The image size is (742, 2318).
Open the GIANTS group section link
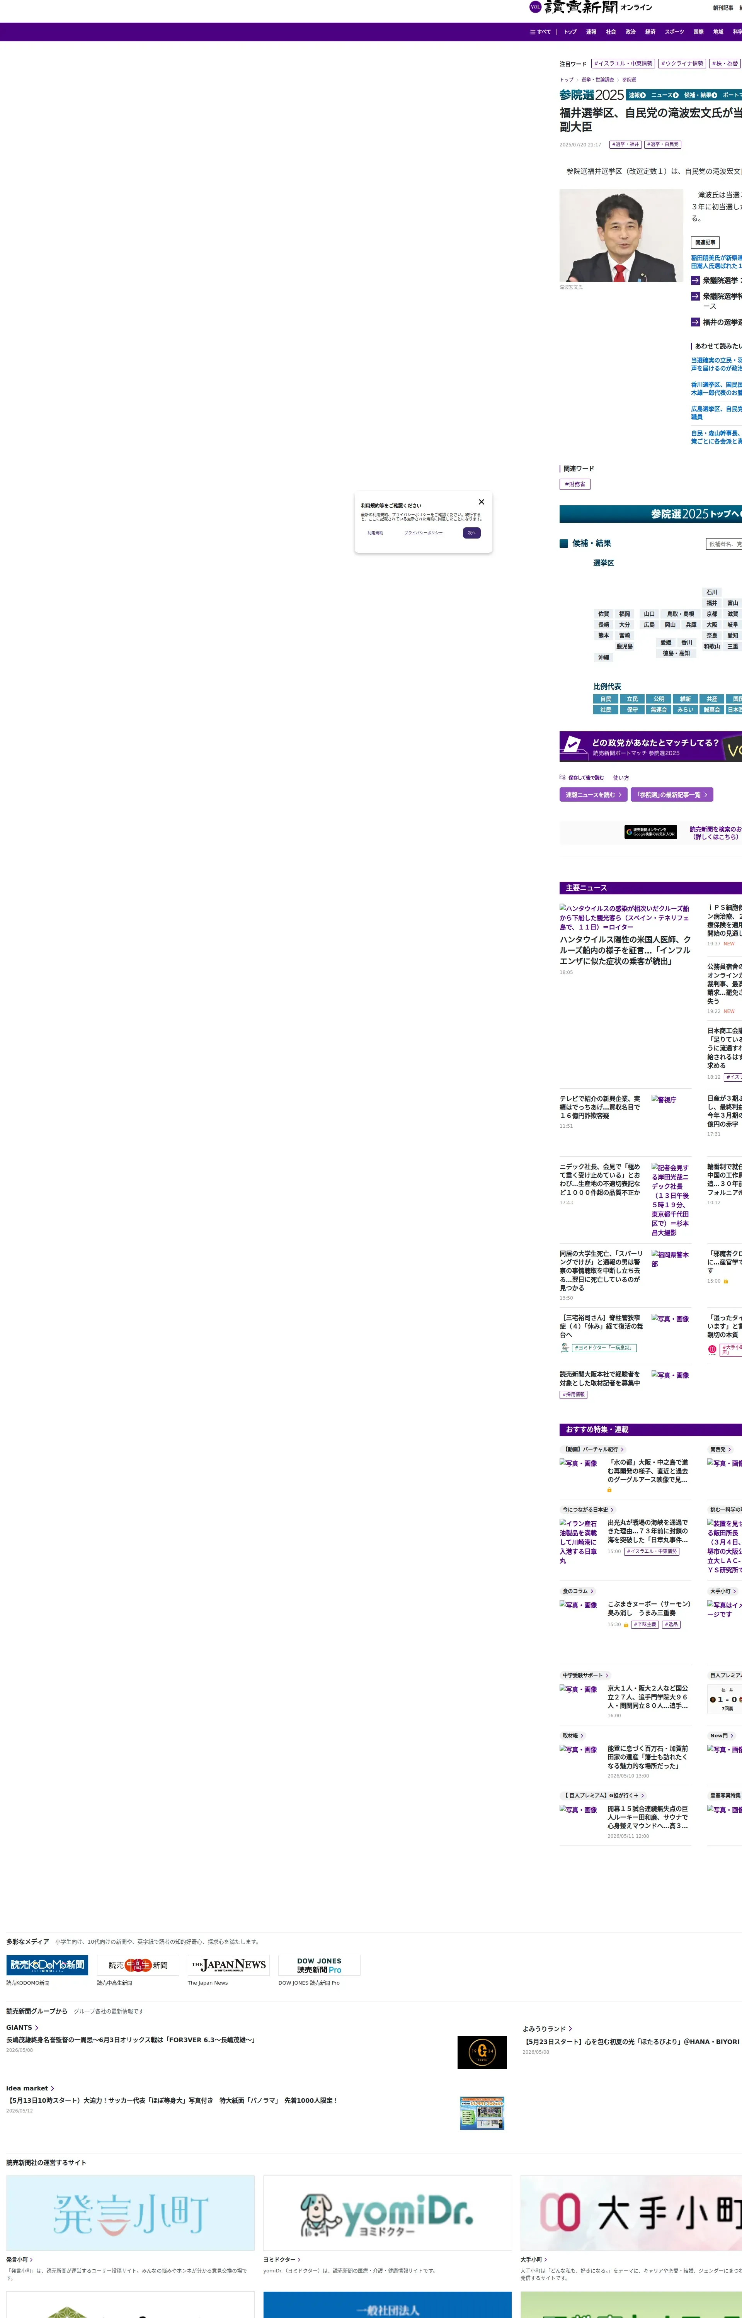[x=22, y=2027]
